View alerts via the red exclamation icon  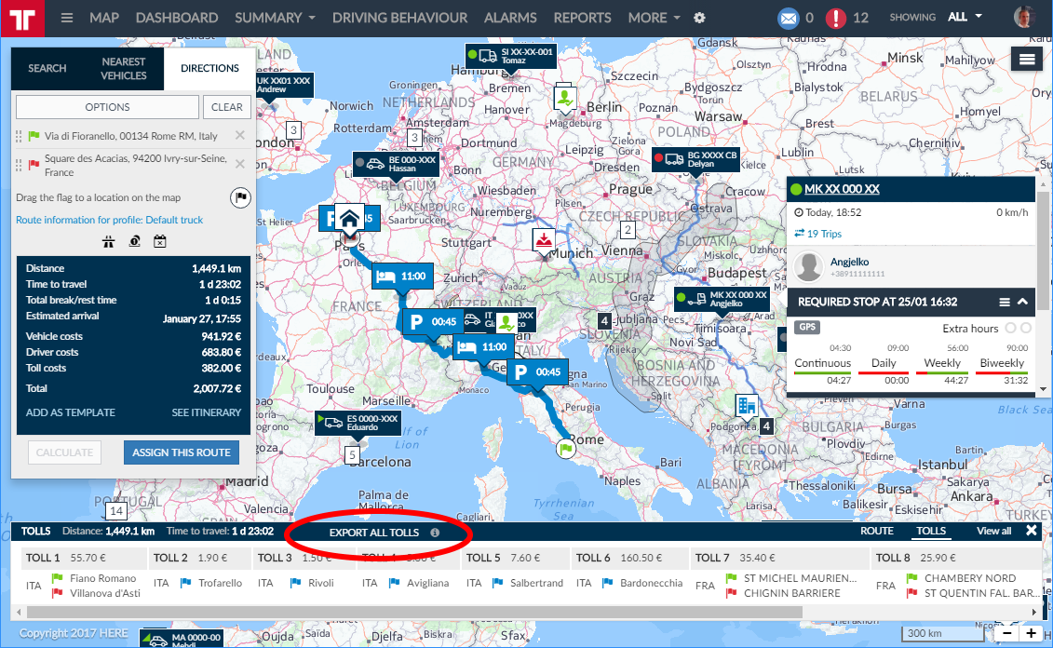tap(837, 18)
